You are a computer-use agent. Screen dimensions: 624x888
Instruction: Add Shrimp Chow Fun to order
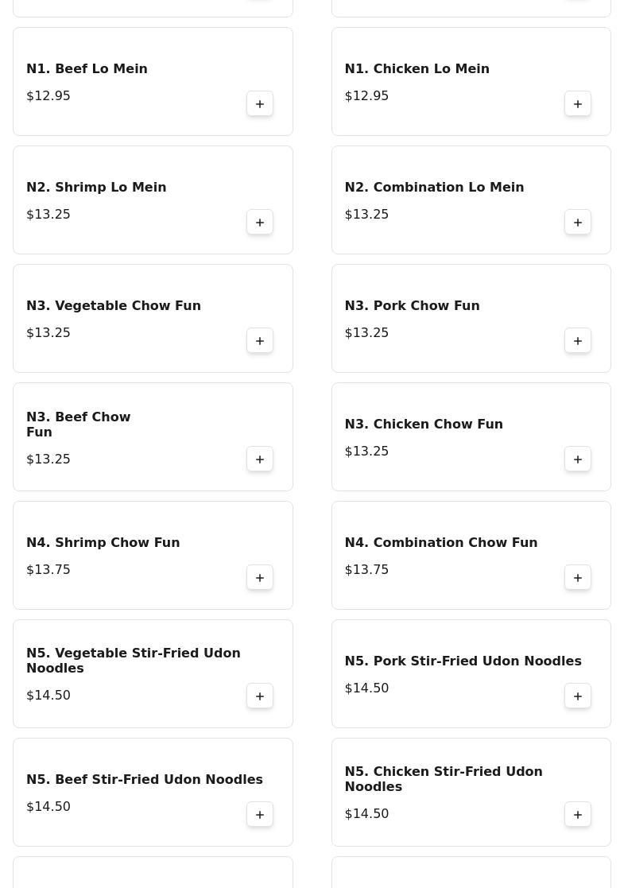click(260, 578)
